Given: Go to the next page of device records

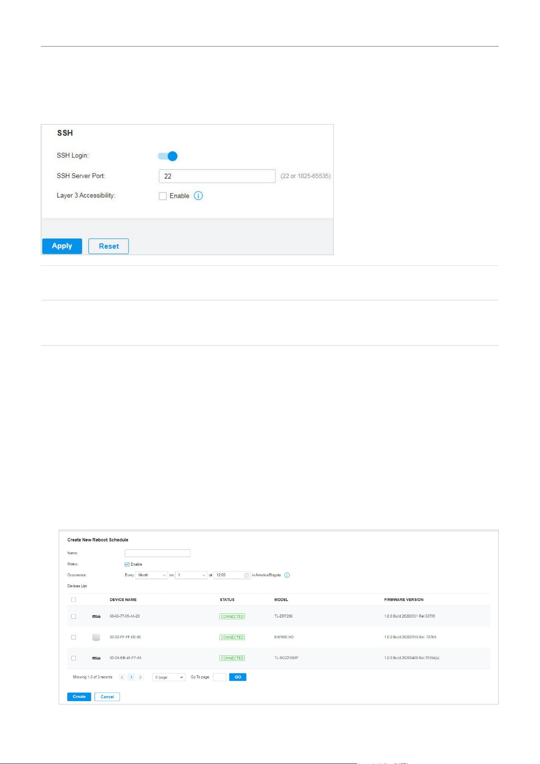Looking at the screenshot, I should point(140,677).
